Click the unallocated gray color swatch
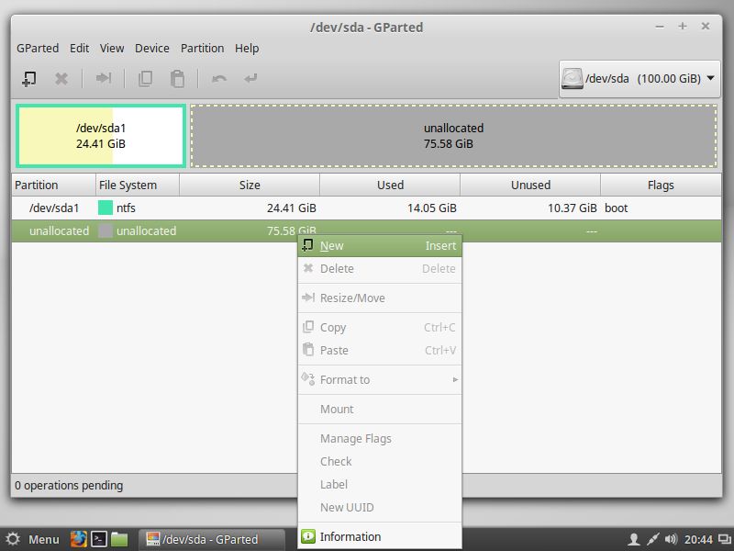This screenshot has width=734, height=551. [x=106, y=231]
